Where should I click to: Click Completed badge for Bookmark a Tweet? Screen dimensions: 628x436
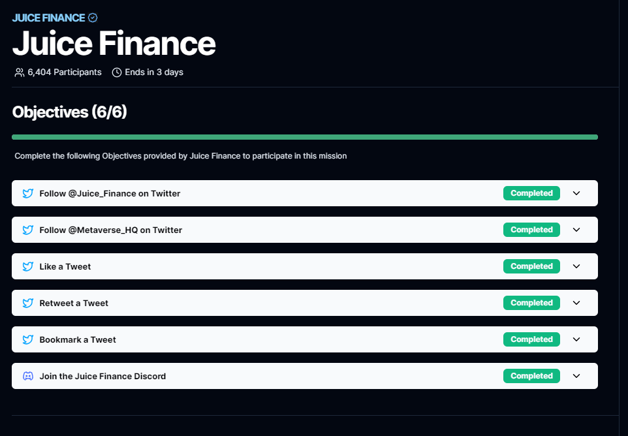(531, 339)
